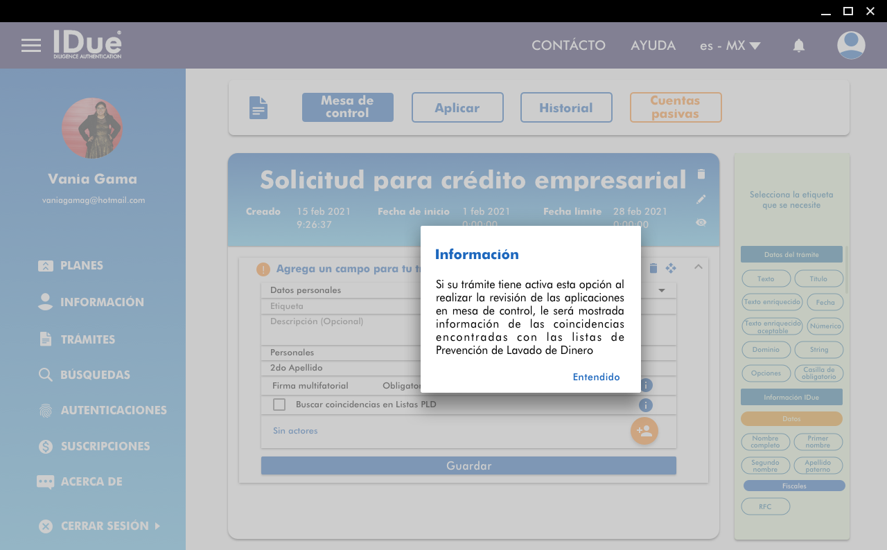887x550 pixels.
Task: Go to AUTENTICACIONES in the sidebar
Action: (113, 410)
